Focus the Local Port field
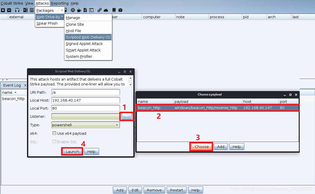This screenshot has width=315, height=194. (x=85, y=108)
